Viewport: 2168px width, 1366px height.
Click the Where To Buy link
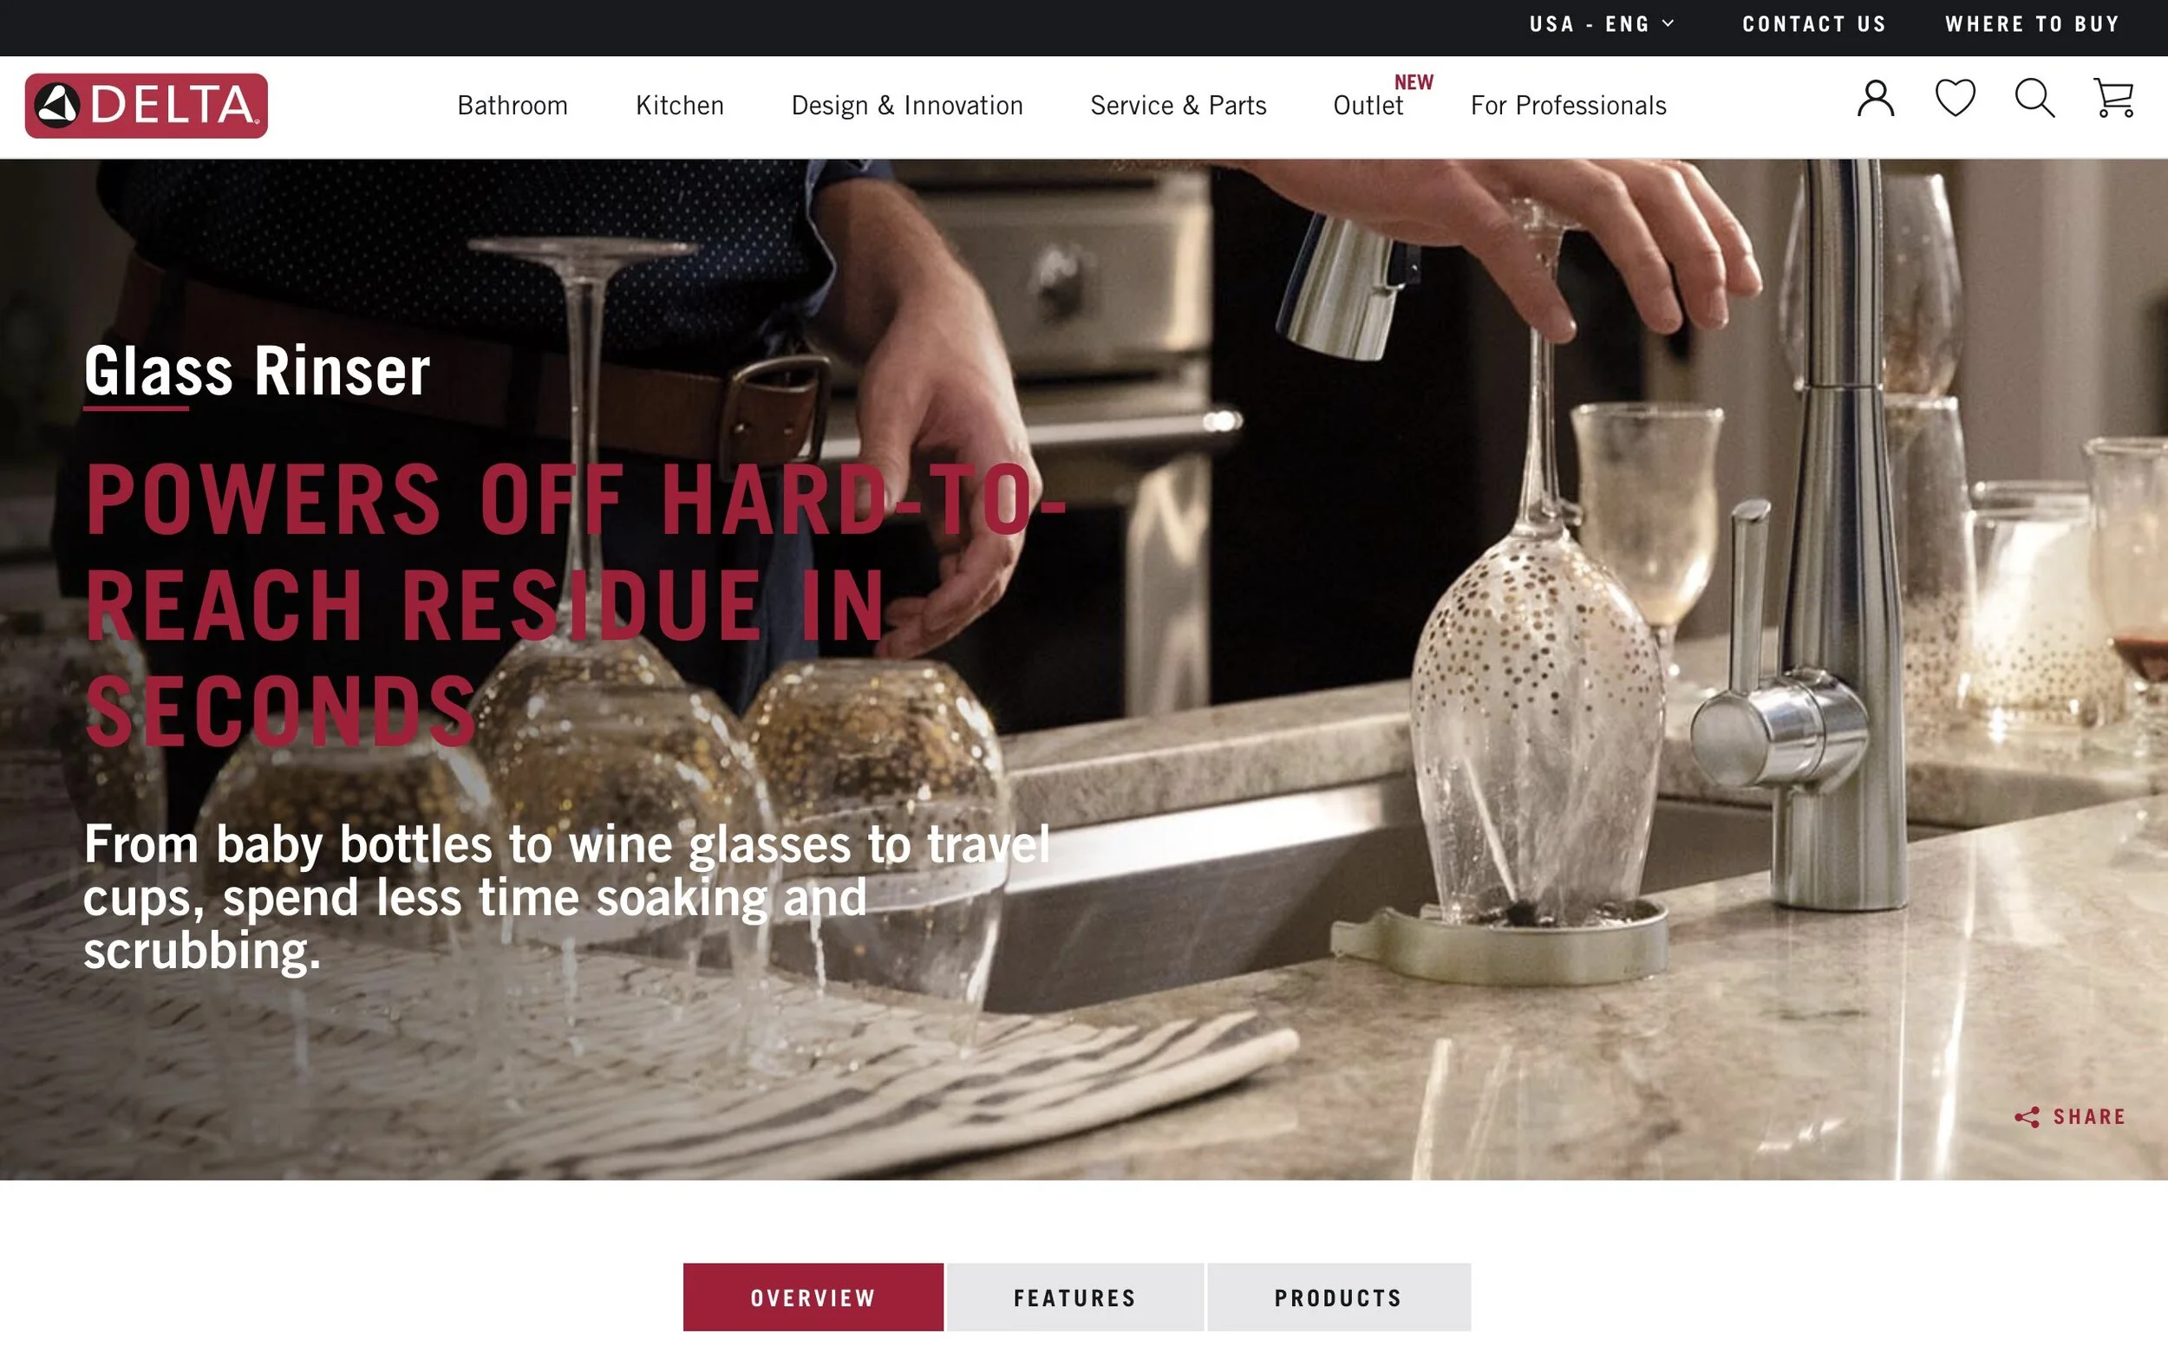2033,24
